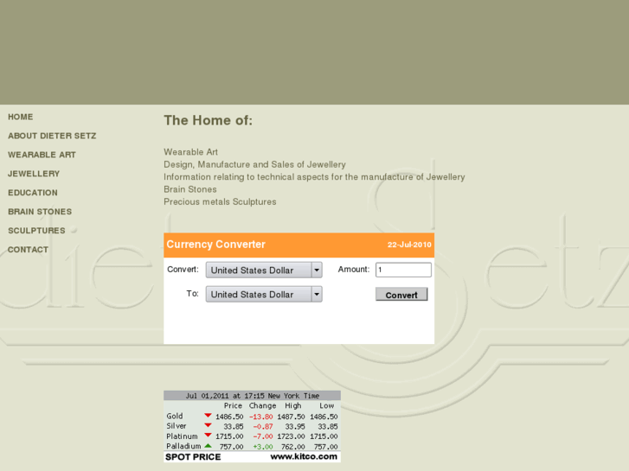Click the Gold change value -13.80
The image size is (629, 471).
pos(260,417)
